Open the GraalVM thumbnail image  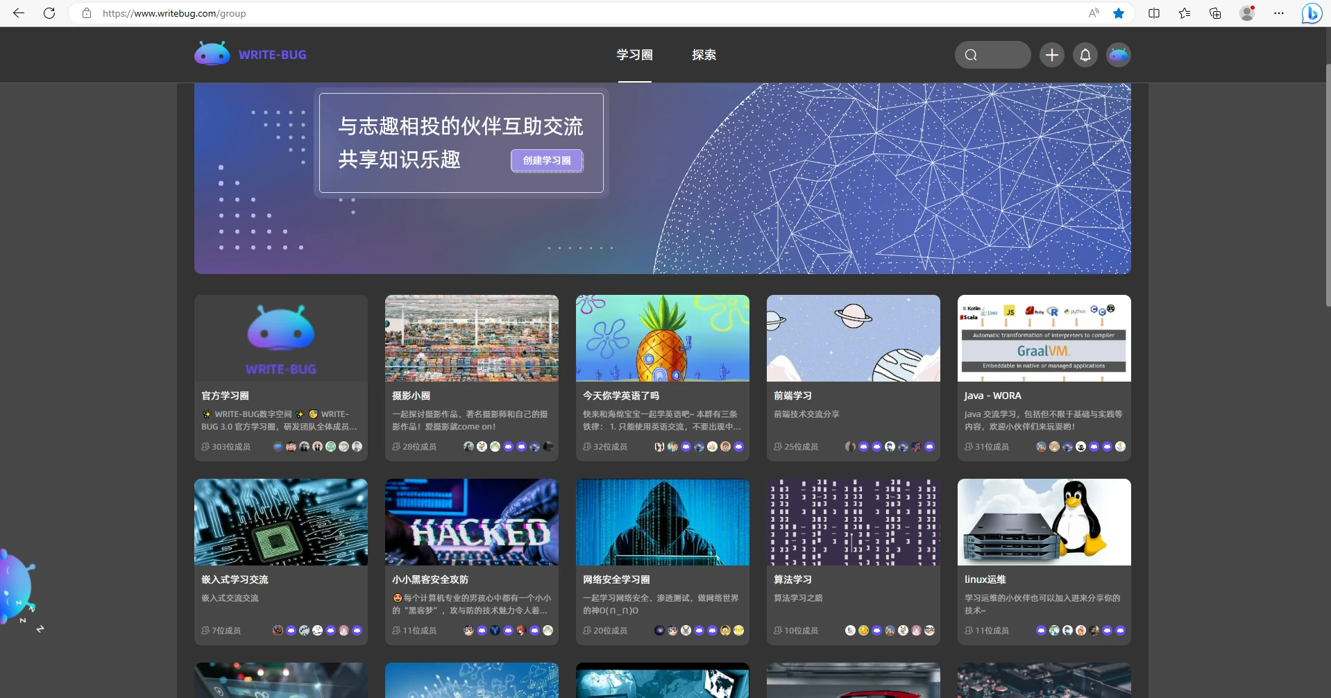1044,338
